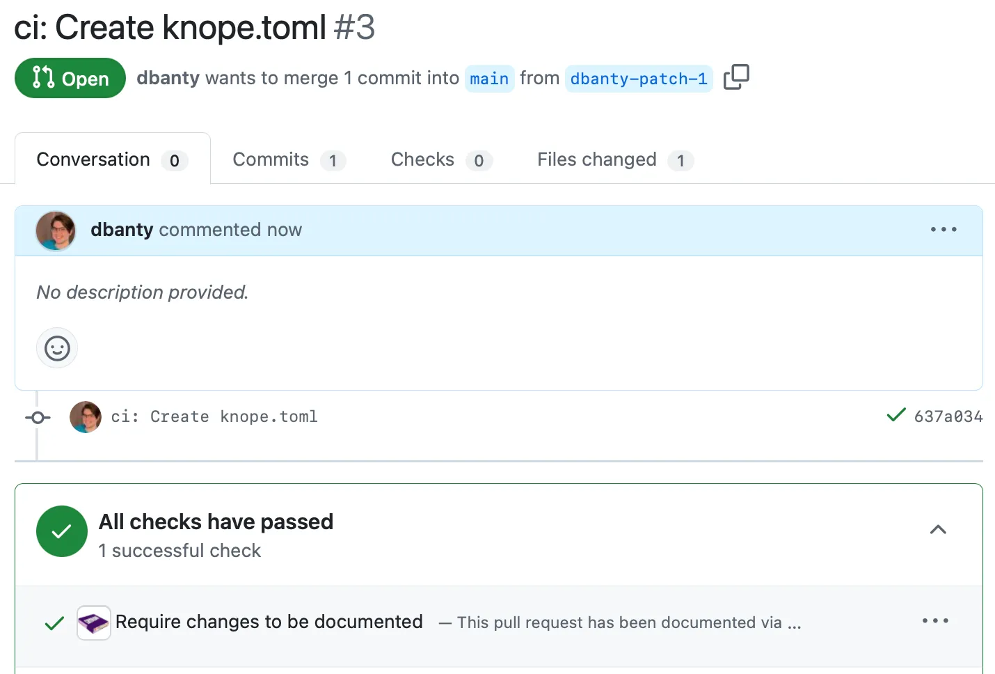Viewport: 995px width, 674px height.
Task: Collapse the checks status panel
Action: click(938, 530)
